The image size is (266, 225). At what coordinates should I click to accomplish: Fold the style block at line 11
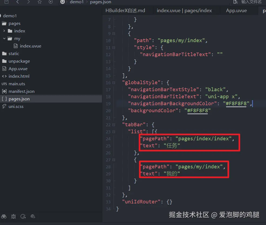[x=114, y=47]
